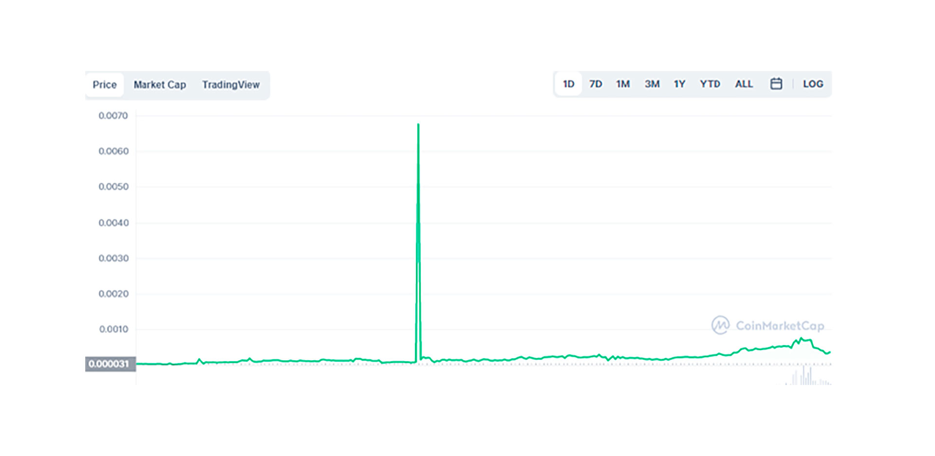Select the 7D time range
This screenshot has height=456, width=935.
[x=596, y=84]
